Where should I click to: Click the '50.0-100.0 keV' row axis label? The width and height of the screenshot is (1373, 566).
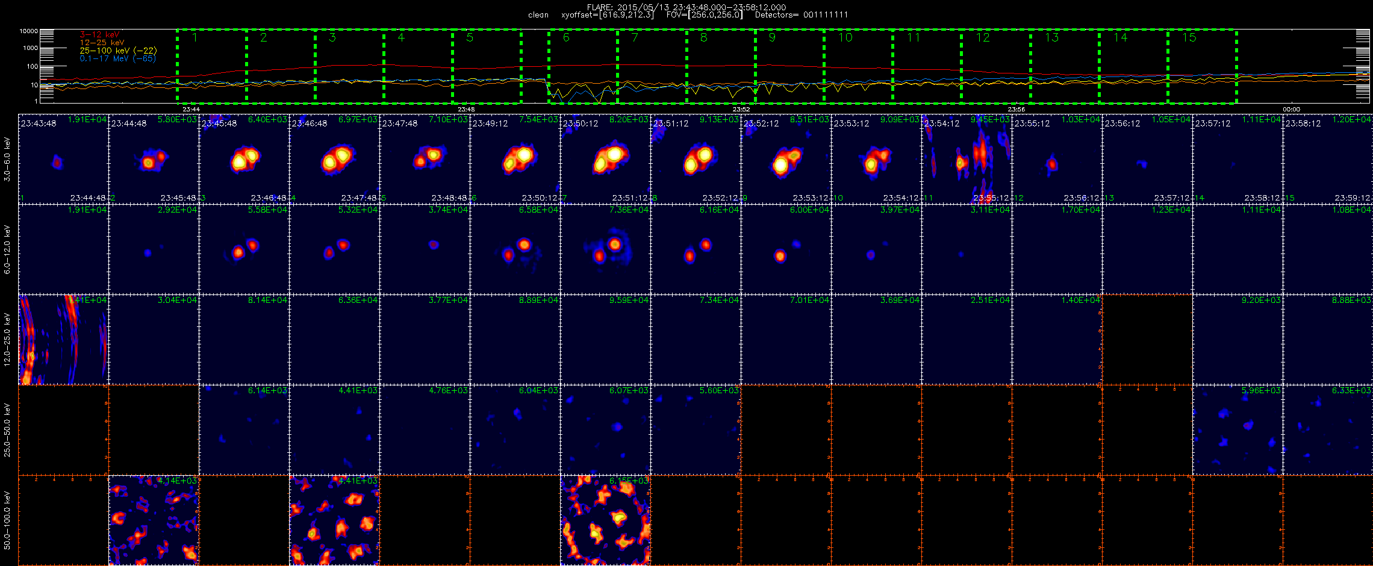tap(7, 520)
